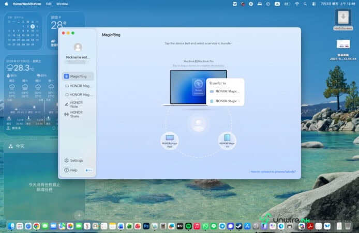Click the profile avatar in sidebar

(78, 47)
